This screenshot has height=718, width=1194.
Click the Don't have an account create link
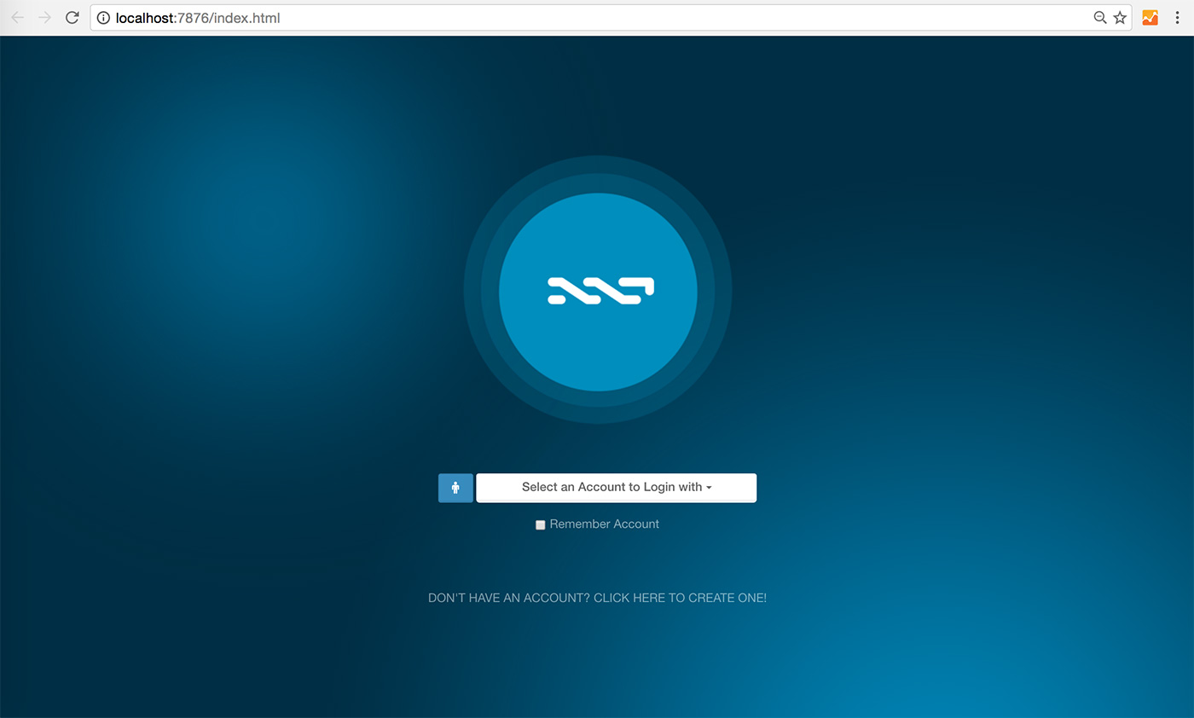pyautogui.click(x=597, y=598)
